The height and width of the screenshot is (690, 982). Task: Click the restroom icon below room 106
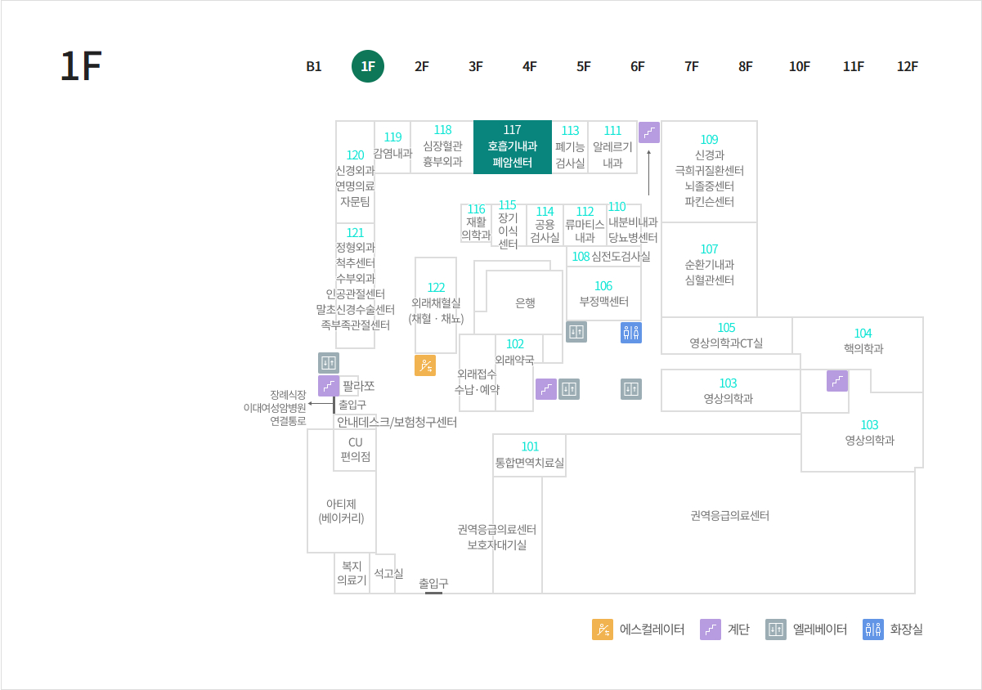(630, 332)
